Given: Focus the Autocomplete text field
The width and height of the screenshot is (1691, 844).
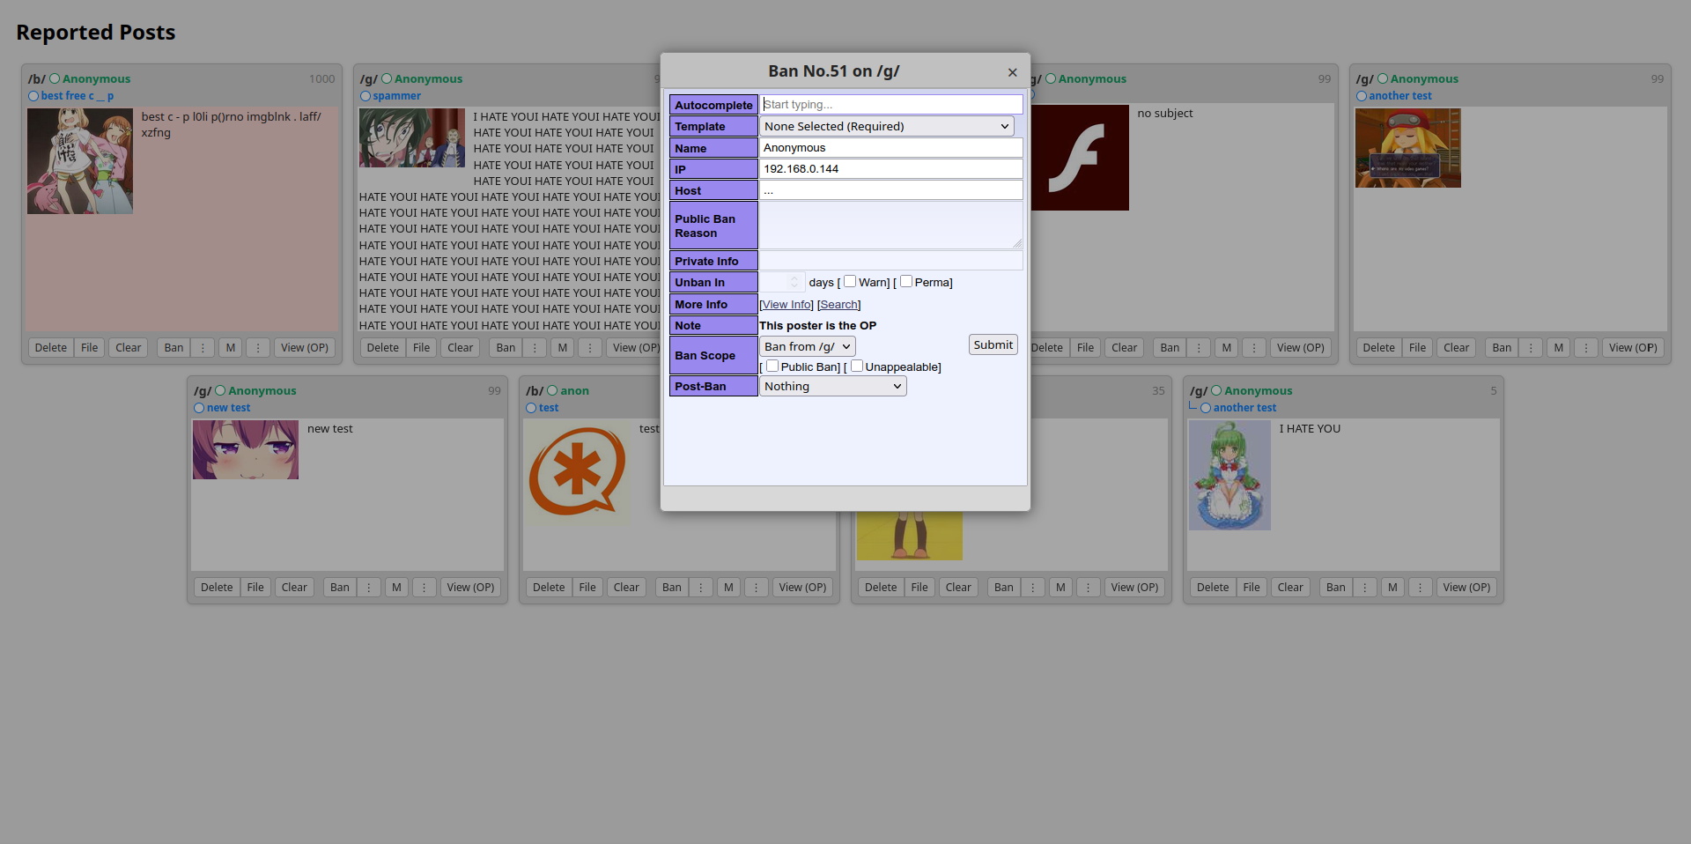Looking at the screenshot, I should [x=890, y=105].
